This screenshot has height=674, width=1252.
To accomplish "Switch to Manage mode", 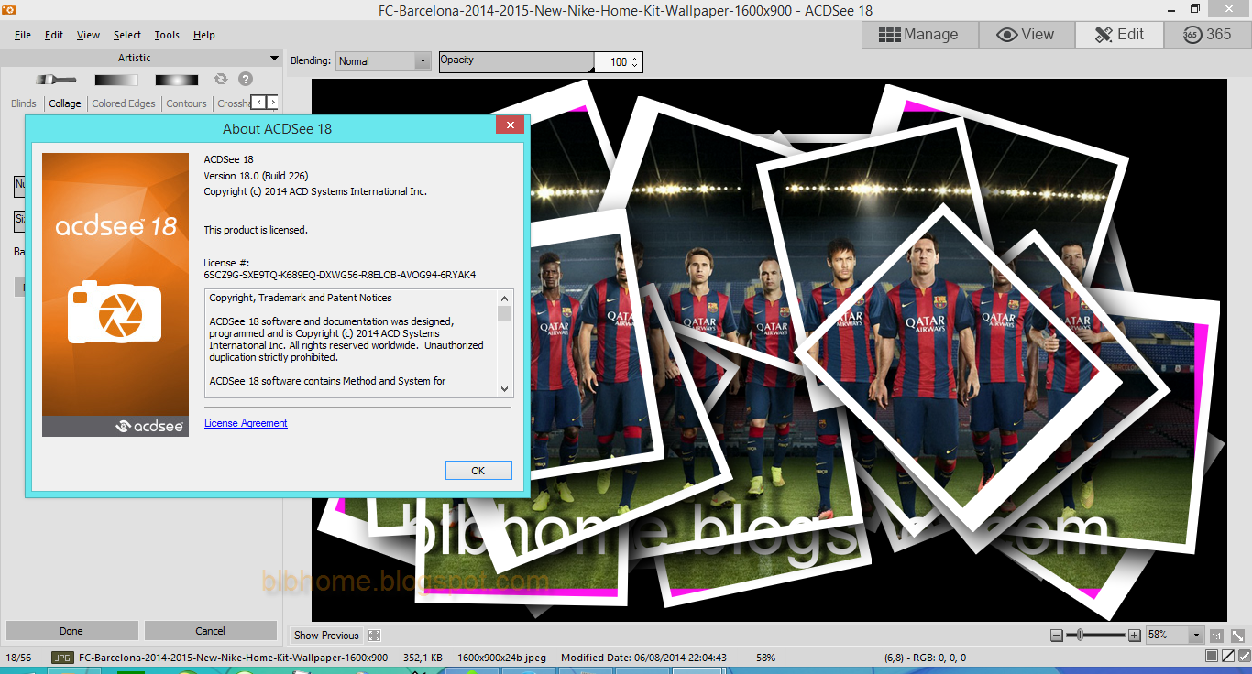I will tap(919, 34).
